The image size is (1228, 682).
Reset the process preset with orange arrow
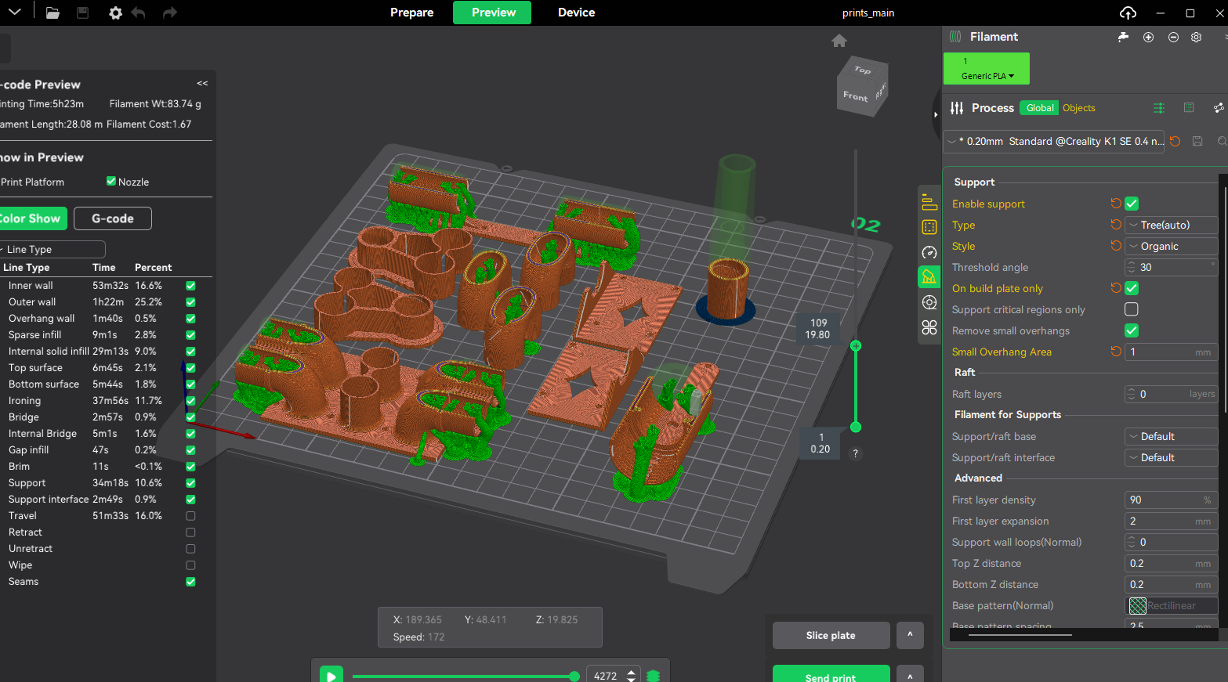tap(1175, 142)
